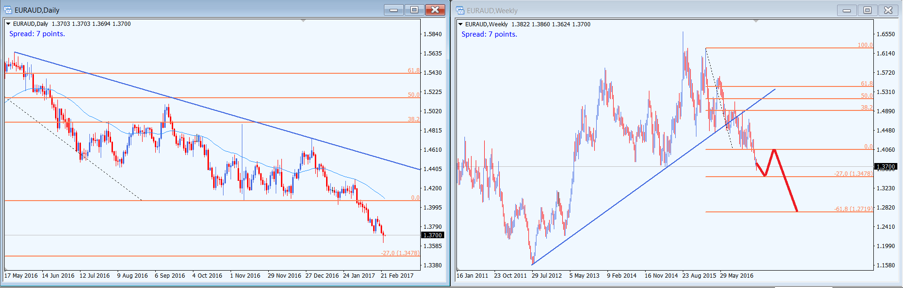Click the 6 Sep 2016 date on Daily axis
Viewport: 903px width, 288px height.
(170, 276)
